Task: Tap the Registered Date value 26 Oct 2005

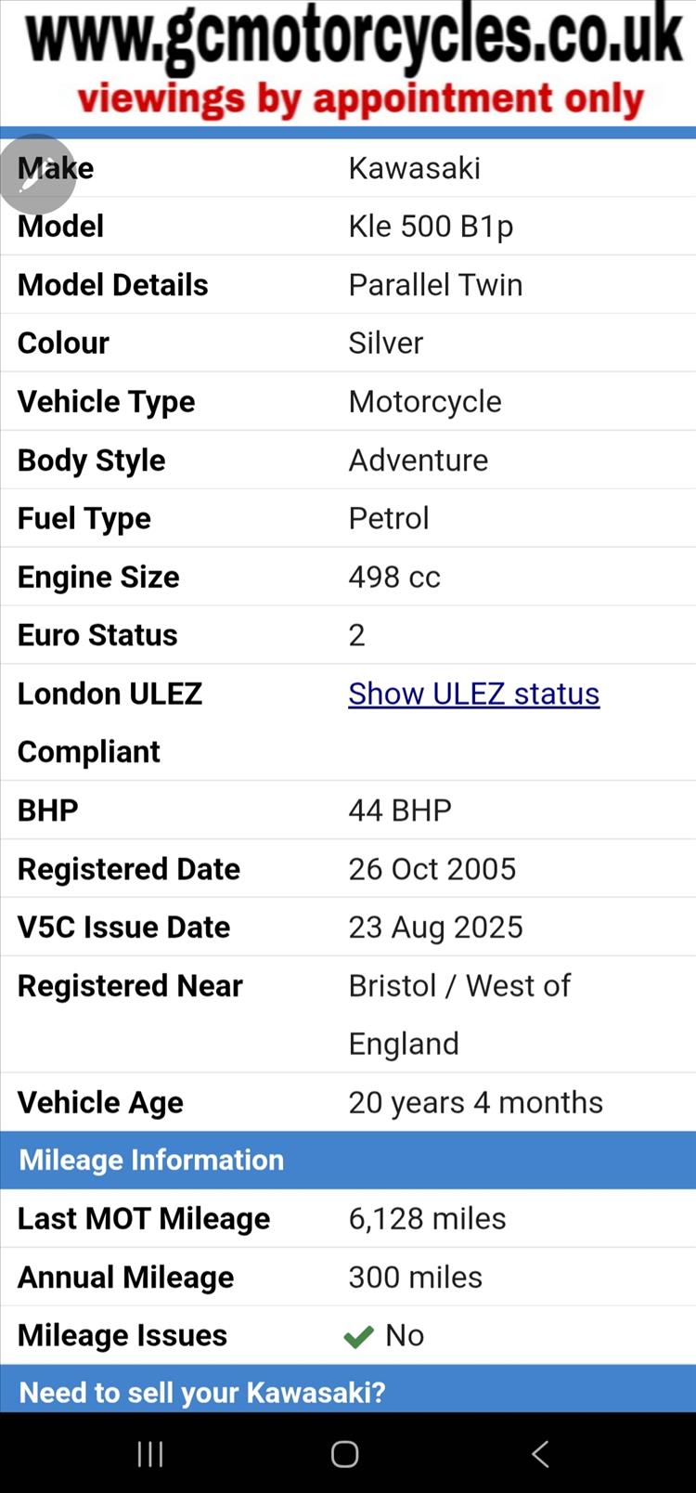Action: [432, 869]
